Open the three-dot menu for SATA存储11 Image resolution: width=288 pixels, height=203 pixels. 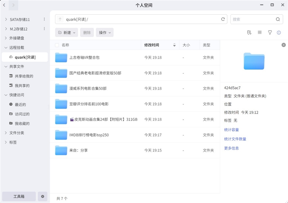44,19
